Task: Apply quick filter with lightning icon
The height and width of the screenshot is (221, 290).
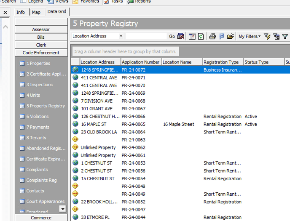Action: tap(267, 36)
